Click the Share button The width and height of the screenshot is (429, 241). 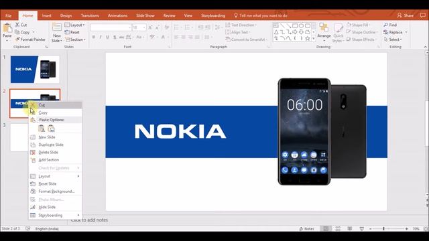click(405, 15)
